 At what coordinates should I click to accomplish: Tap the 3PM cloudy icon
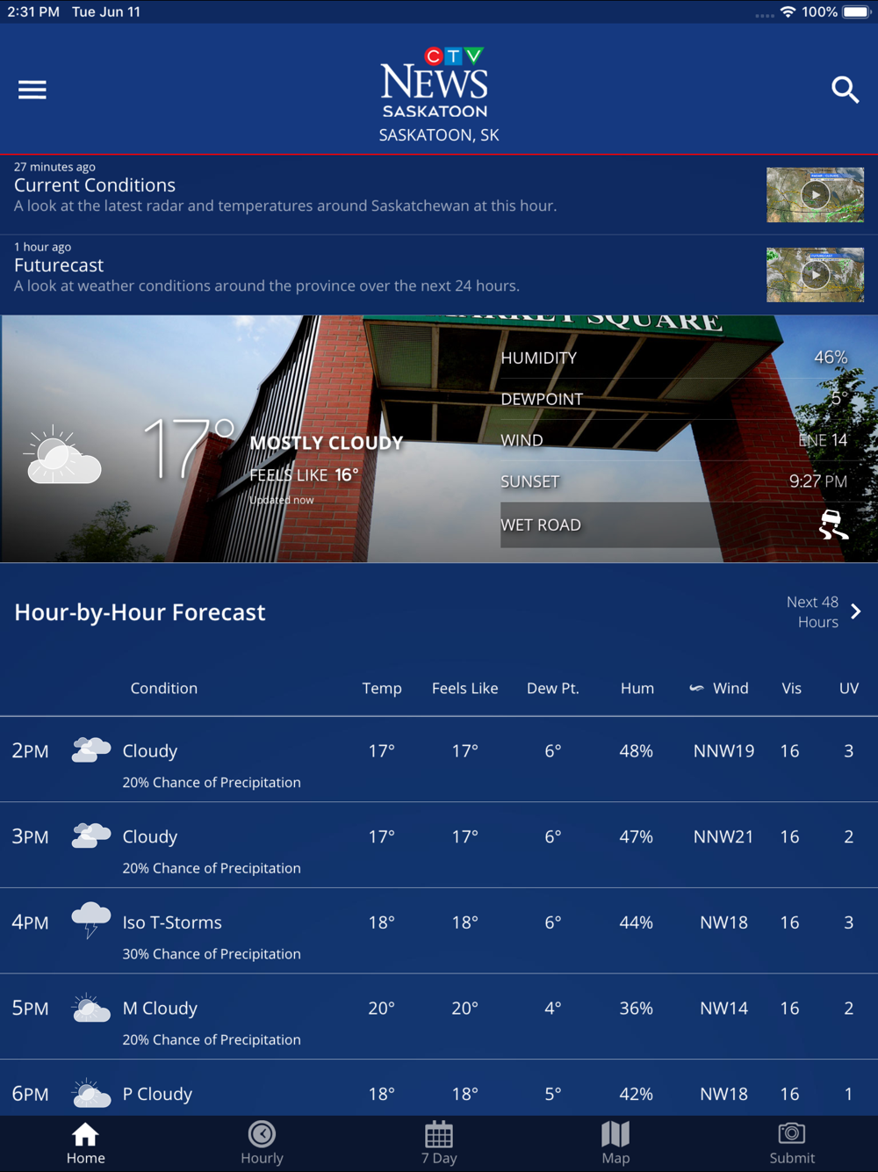click(x=90, y=836)
